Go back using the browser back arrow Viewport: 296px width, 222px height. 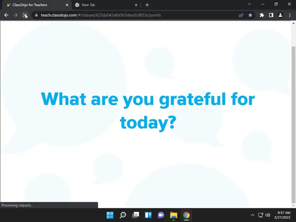(6, 15)
